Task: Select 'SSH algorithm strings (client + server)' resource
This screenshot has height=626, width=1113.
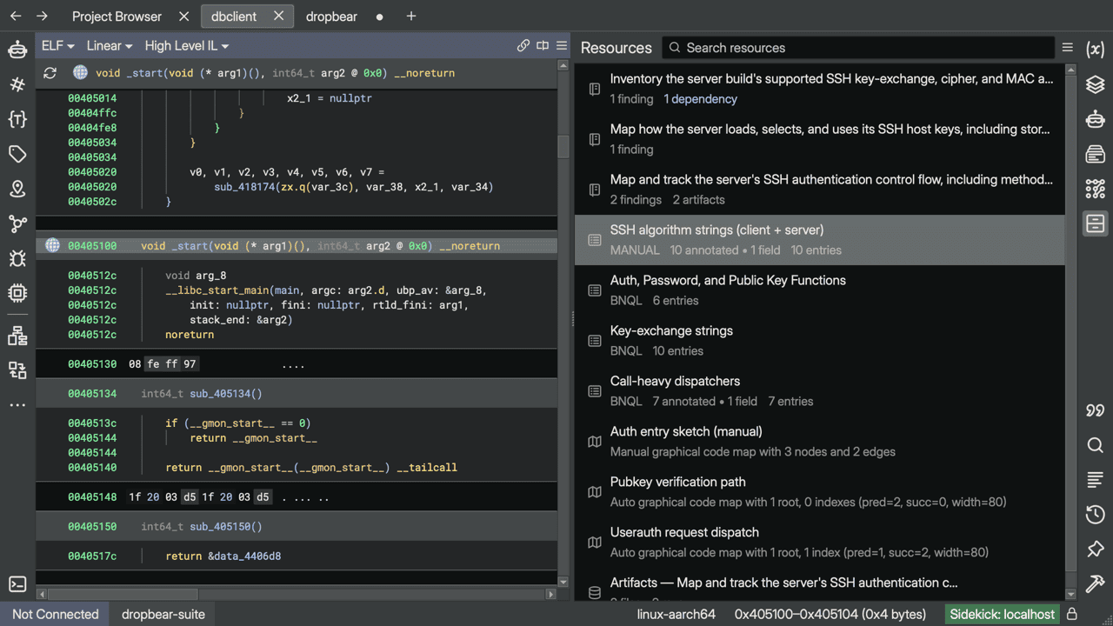Action: [819, 240]
